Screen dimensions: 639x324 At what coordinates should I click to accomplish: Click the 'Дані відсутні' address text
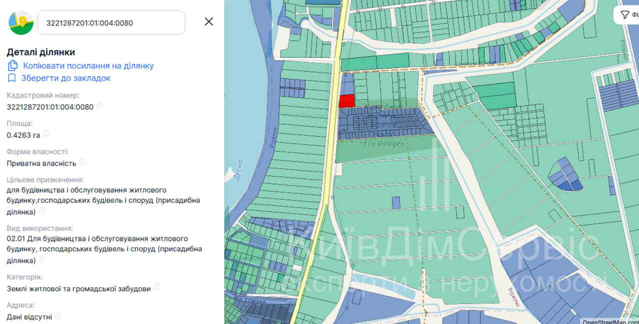click(x=29, y=317)
